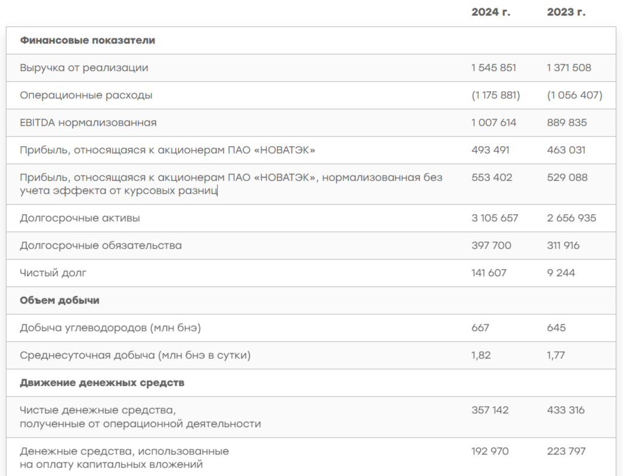The height and width of the screenshot is (476, 623).
Task: Click the Выручка от реализации row label
Action: [x=84, y=68]
